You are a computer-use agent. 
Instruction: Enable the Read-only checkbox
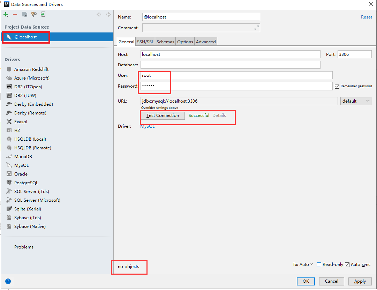click(319, 265)
